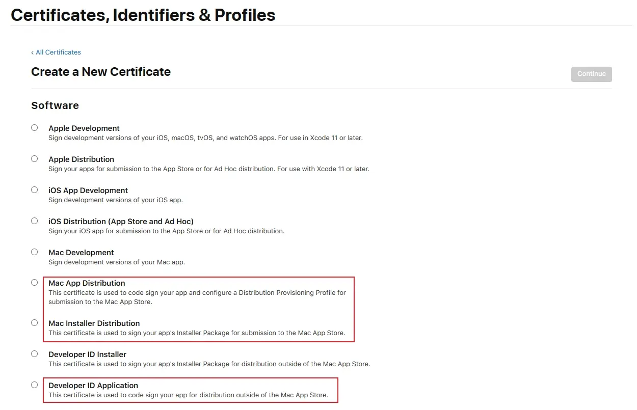Click the Apple Distribution label text

[x=82, y=159]
